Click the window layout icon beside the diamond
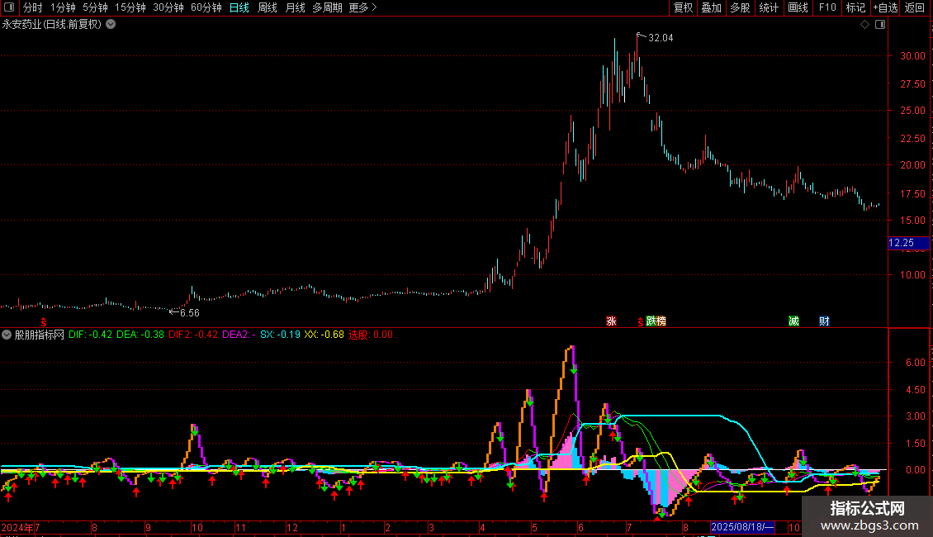 [880, 25]
